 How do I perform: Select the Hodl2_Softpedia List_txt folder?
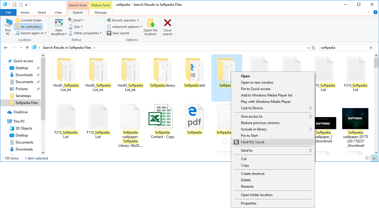pyautogui.click(x=98, y=74)
